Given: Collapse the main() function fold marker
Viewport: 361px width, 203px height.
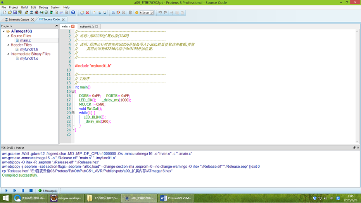Looking at the screenshot, I should click(x=73, y=91).
